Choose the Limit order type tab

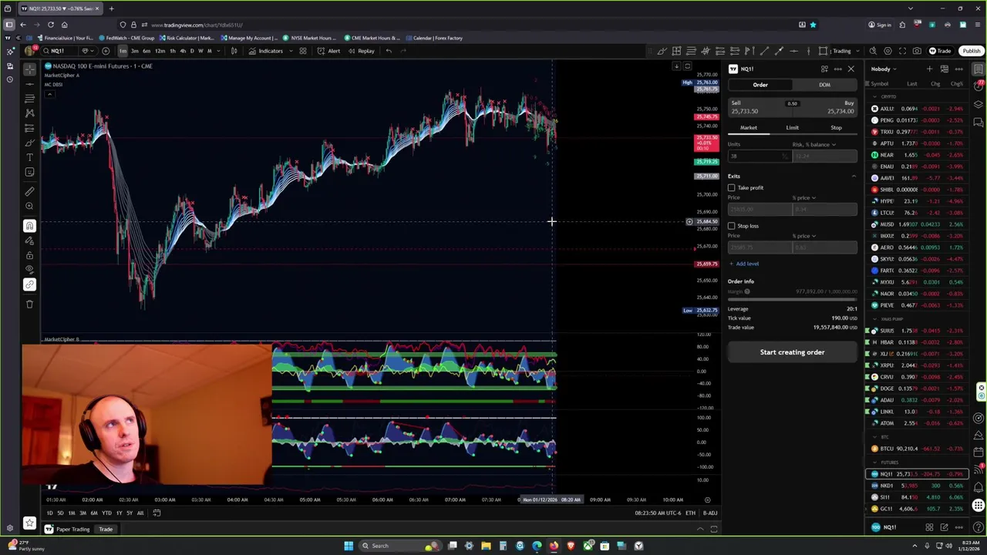tap(792, 127)
